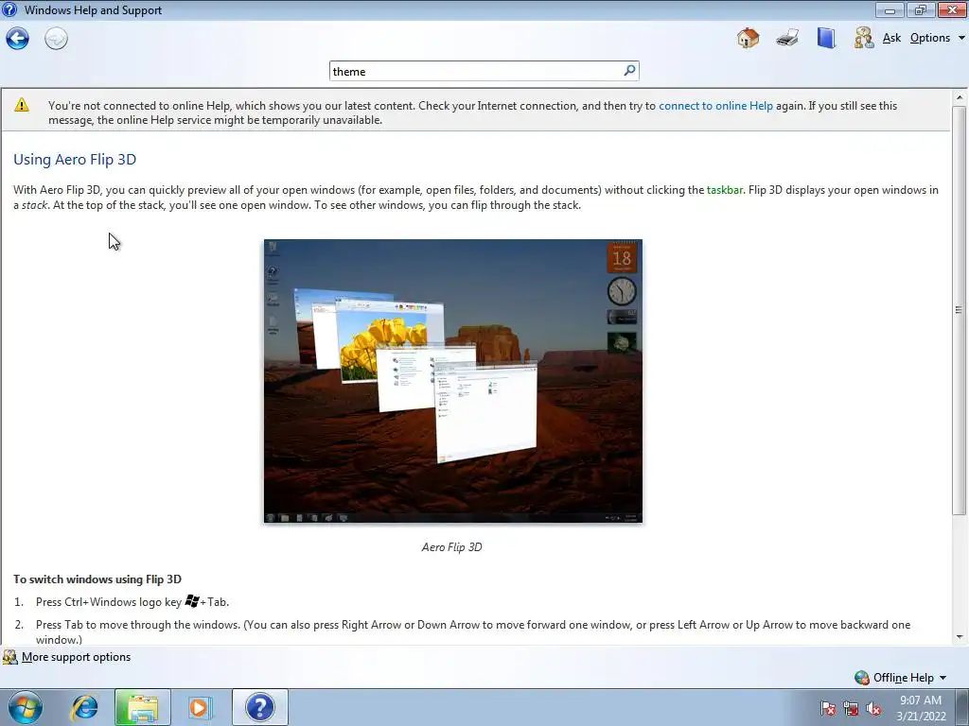Launch Internet Explorer from taskbar
Viewport: 969px width, 726px height.
coord(84,707)
